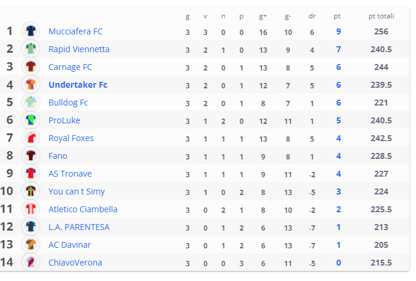Click the pt totali column header
This screenshot has width=416, height=281.
click(381, 16)
